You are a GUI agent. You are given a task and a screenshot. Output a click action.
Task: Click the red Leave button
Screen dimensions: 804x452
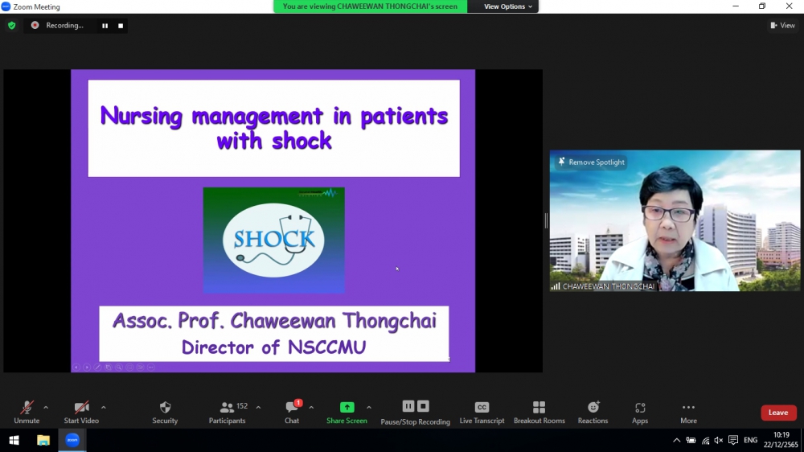click(x=778, y=413)
